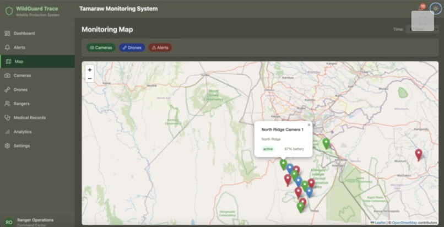
Task: Click the topmost blue drone marker
Action: click(x=289, y=169)
